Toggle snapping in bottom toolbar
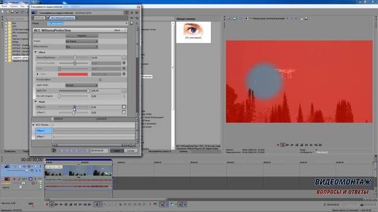Screen dimensions: 378x212 pyautogui.click(x=161, y=204)
